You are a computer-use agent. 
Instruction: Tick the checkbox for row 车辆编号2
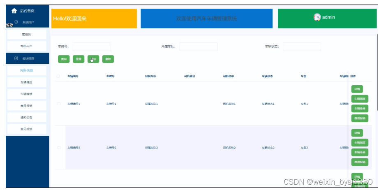coord(59,148)
